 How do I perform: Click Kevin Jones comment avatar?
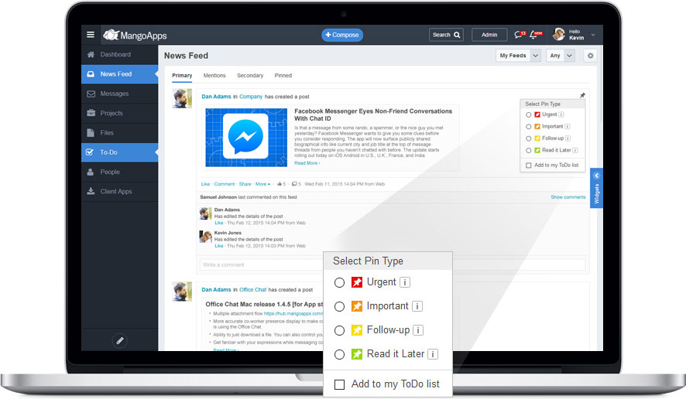tap(206, 237)
